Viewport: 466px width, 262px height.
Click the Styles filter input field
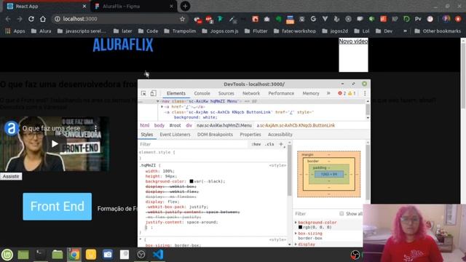pos(193,144)
